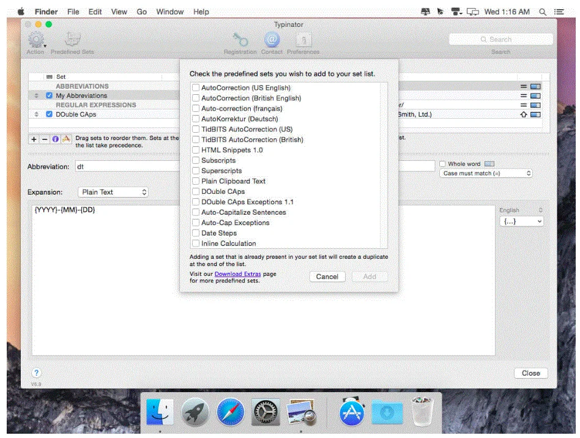Viewport: 580px width, 438px height.
Task: Open Launchpad from the Dock
Action: [x=195, y=412]
